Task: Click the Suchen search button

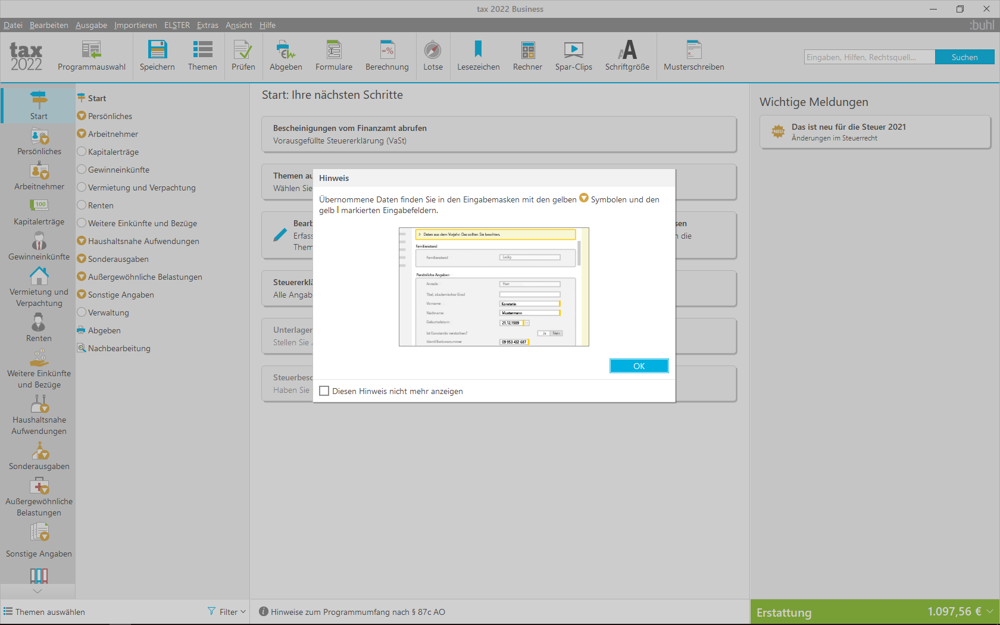Action: (964, 57)
